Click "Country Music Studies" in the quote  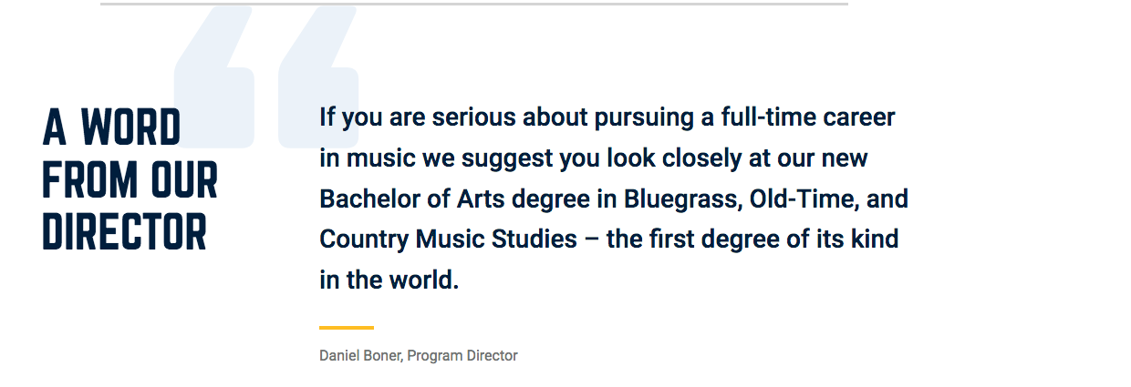click(x=448, y=239)
